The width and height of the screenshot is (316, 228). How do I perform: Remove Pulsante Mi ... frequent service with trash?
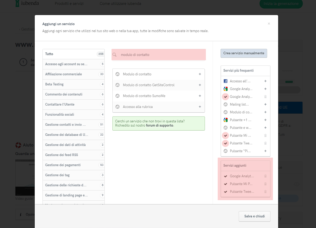[265, 136]
